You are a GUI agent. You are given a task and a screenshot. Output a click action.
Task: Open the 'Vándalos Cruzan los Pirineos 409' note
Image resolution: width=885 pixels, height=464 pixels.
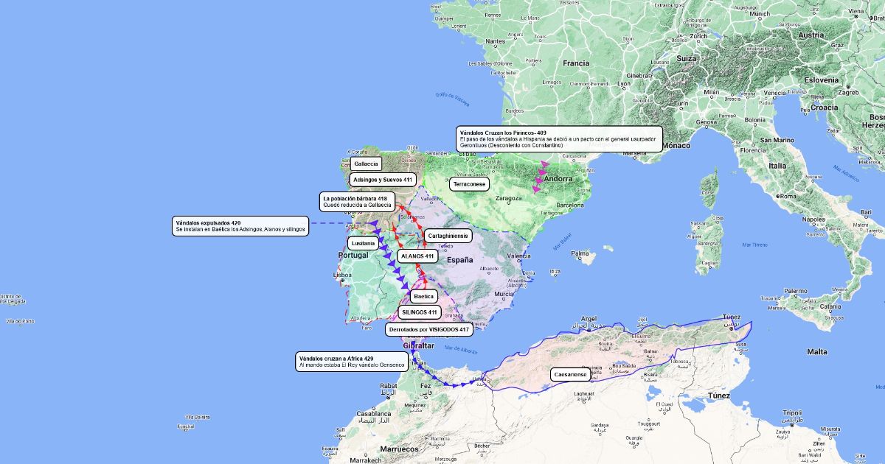pos(560,139)
